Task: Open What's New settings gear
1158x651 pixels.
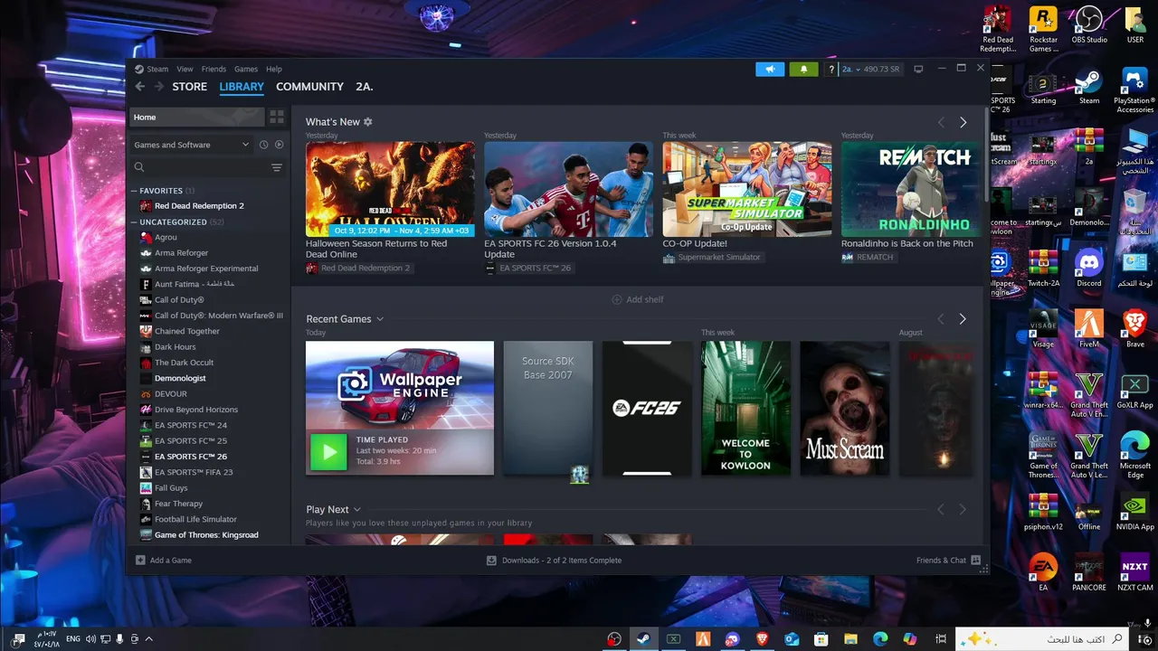Action: click(x=368, y=122)
